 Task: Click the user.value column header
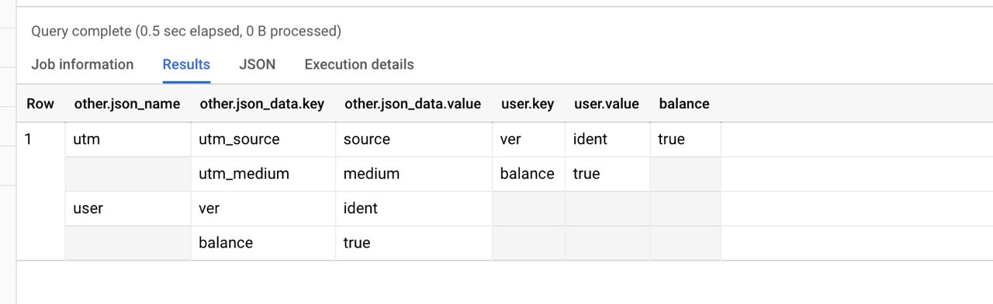[607, 104]
